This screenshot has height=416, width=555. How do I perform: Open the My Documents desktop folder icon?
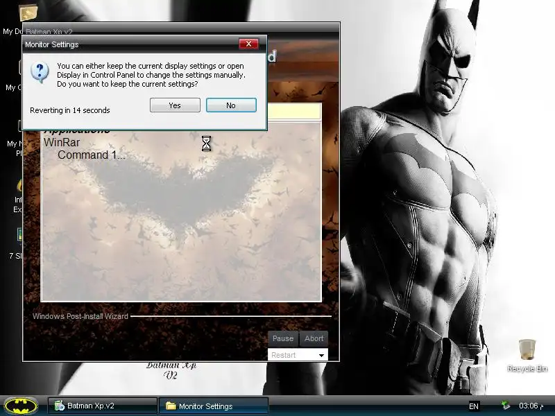pyautogui.click(x=28, y=12)
